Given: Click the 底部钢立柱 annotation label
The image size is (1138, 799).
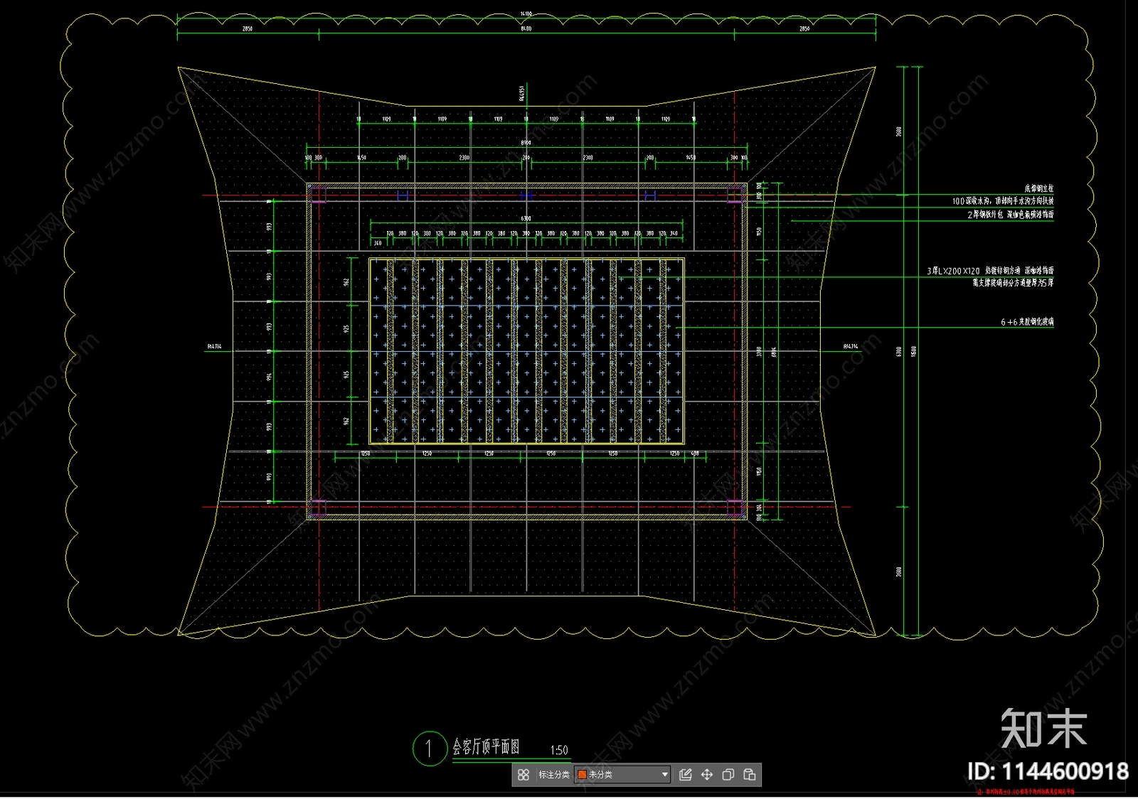Looking at the screenshot, I should pos(1039,188).
